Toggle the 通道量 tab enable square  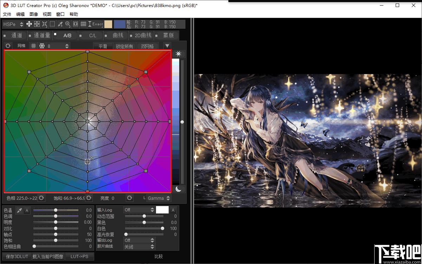30,35
